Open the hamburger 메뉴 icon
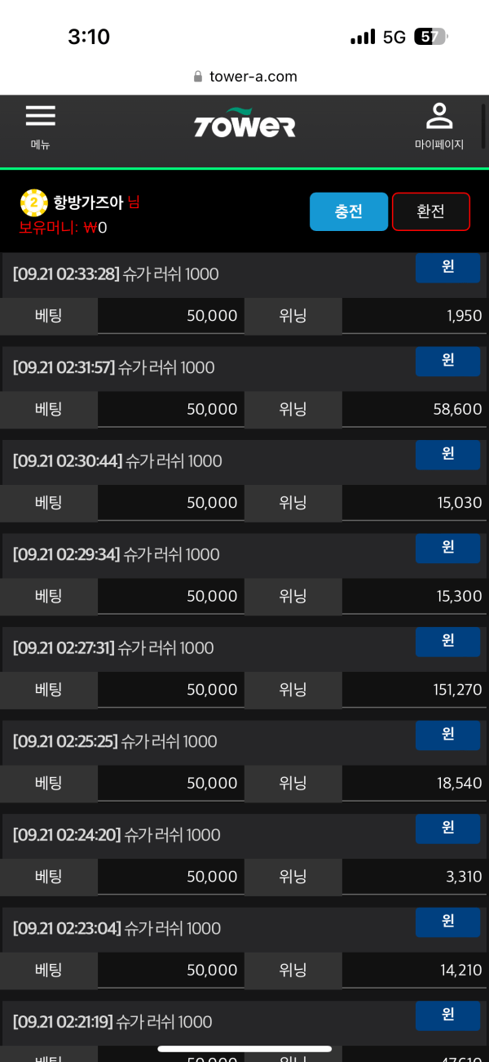This screenshot has width=489, height=1062. pyautogui.click(x=40, y=116)
